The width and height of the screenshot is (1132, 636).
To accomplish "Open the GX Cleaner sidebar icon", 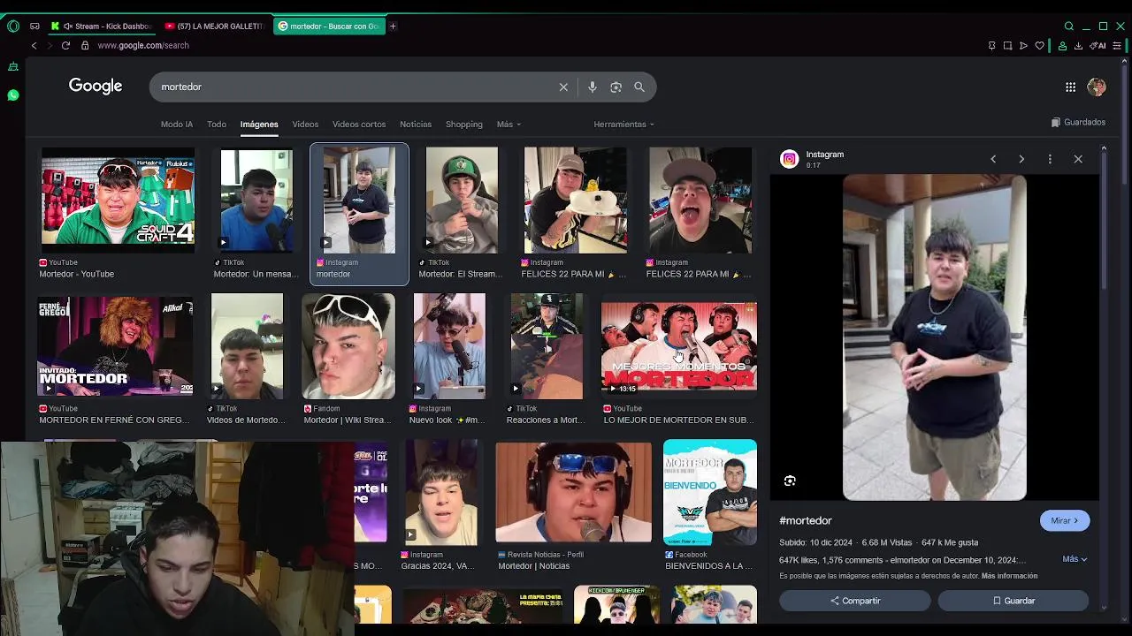I will 13,67.
